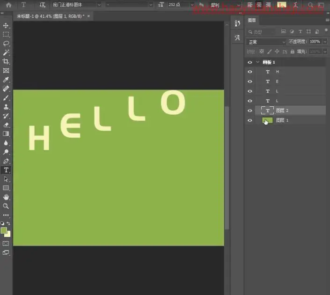The height and width of the screenshot is (295, 330).
Task: Hide the E text layer
Action: pyautogui.click(x=250, y=81)
